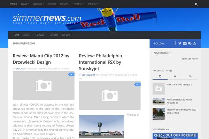Image resolution: width=209 pixels, height=139 pixels.
Task: Click the Carenado Seneca V placeholder thumbnail
Action: [x=158, y=89]
